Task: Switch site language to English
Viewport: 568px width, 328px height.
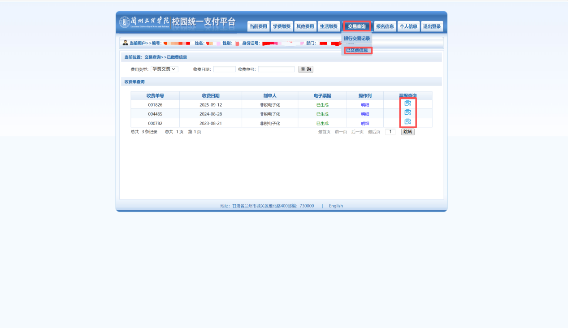Action: tap(336, 206)
